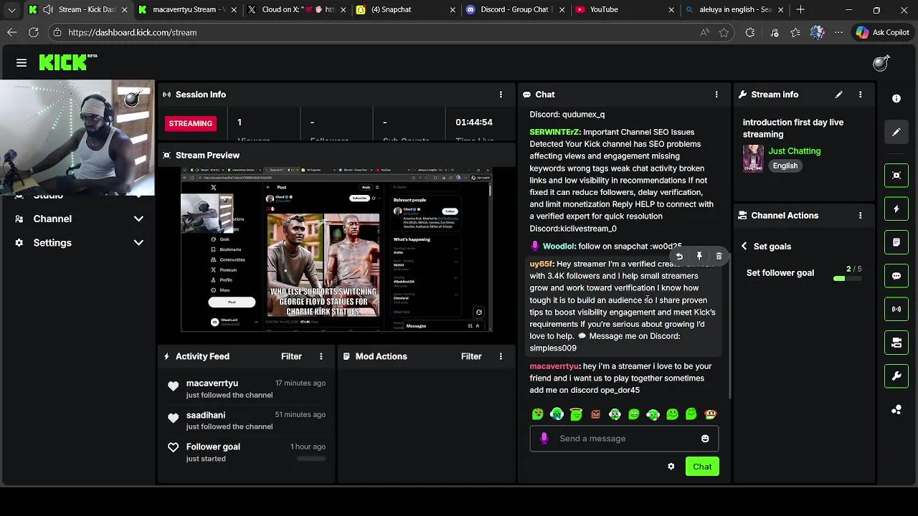
Task: Open the Mod Actions Filter dropdown
Action: click(471, 356)
